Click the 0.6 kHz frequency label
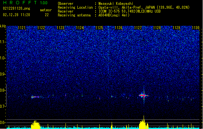 (x=3, y=123)
